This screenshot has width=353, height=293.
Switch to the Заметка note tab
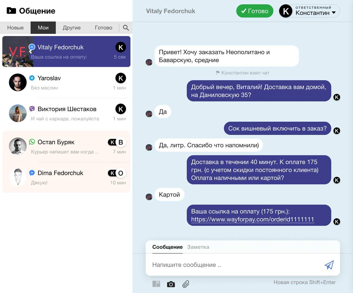pos(198,247)
